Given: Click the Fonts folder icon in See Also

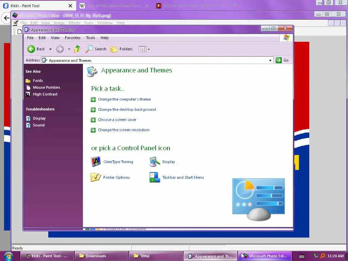Looking at the screenshot, I should (x=28, y=81).
